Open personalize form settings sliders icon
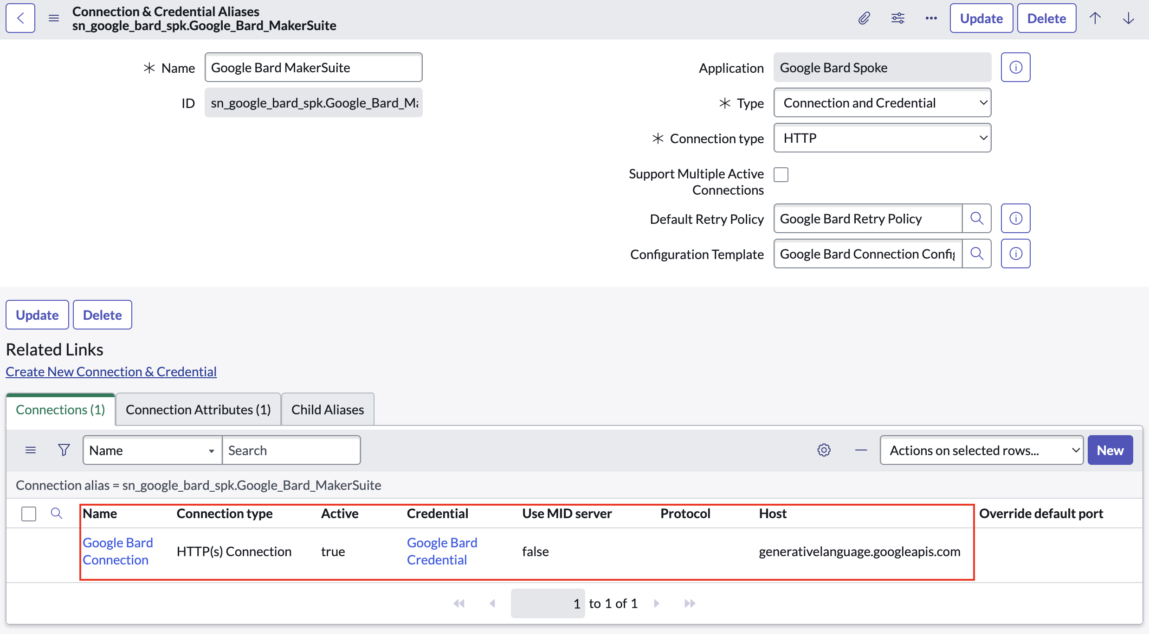 [898, 19]
